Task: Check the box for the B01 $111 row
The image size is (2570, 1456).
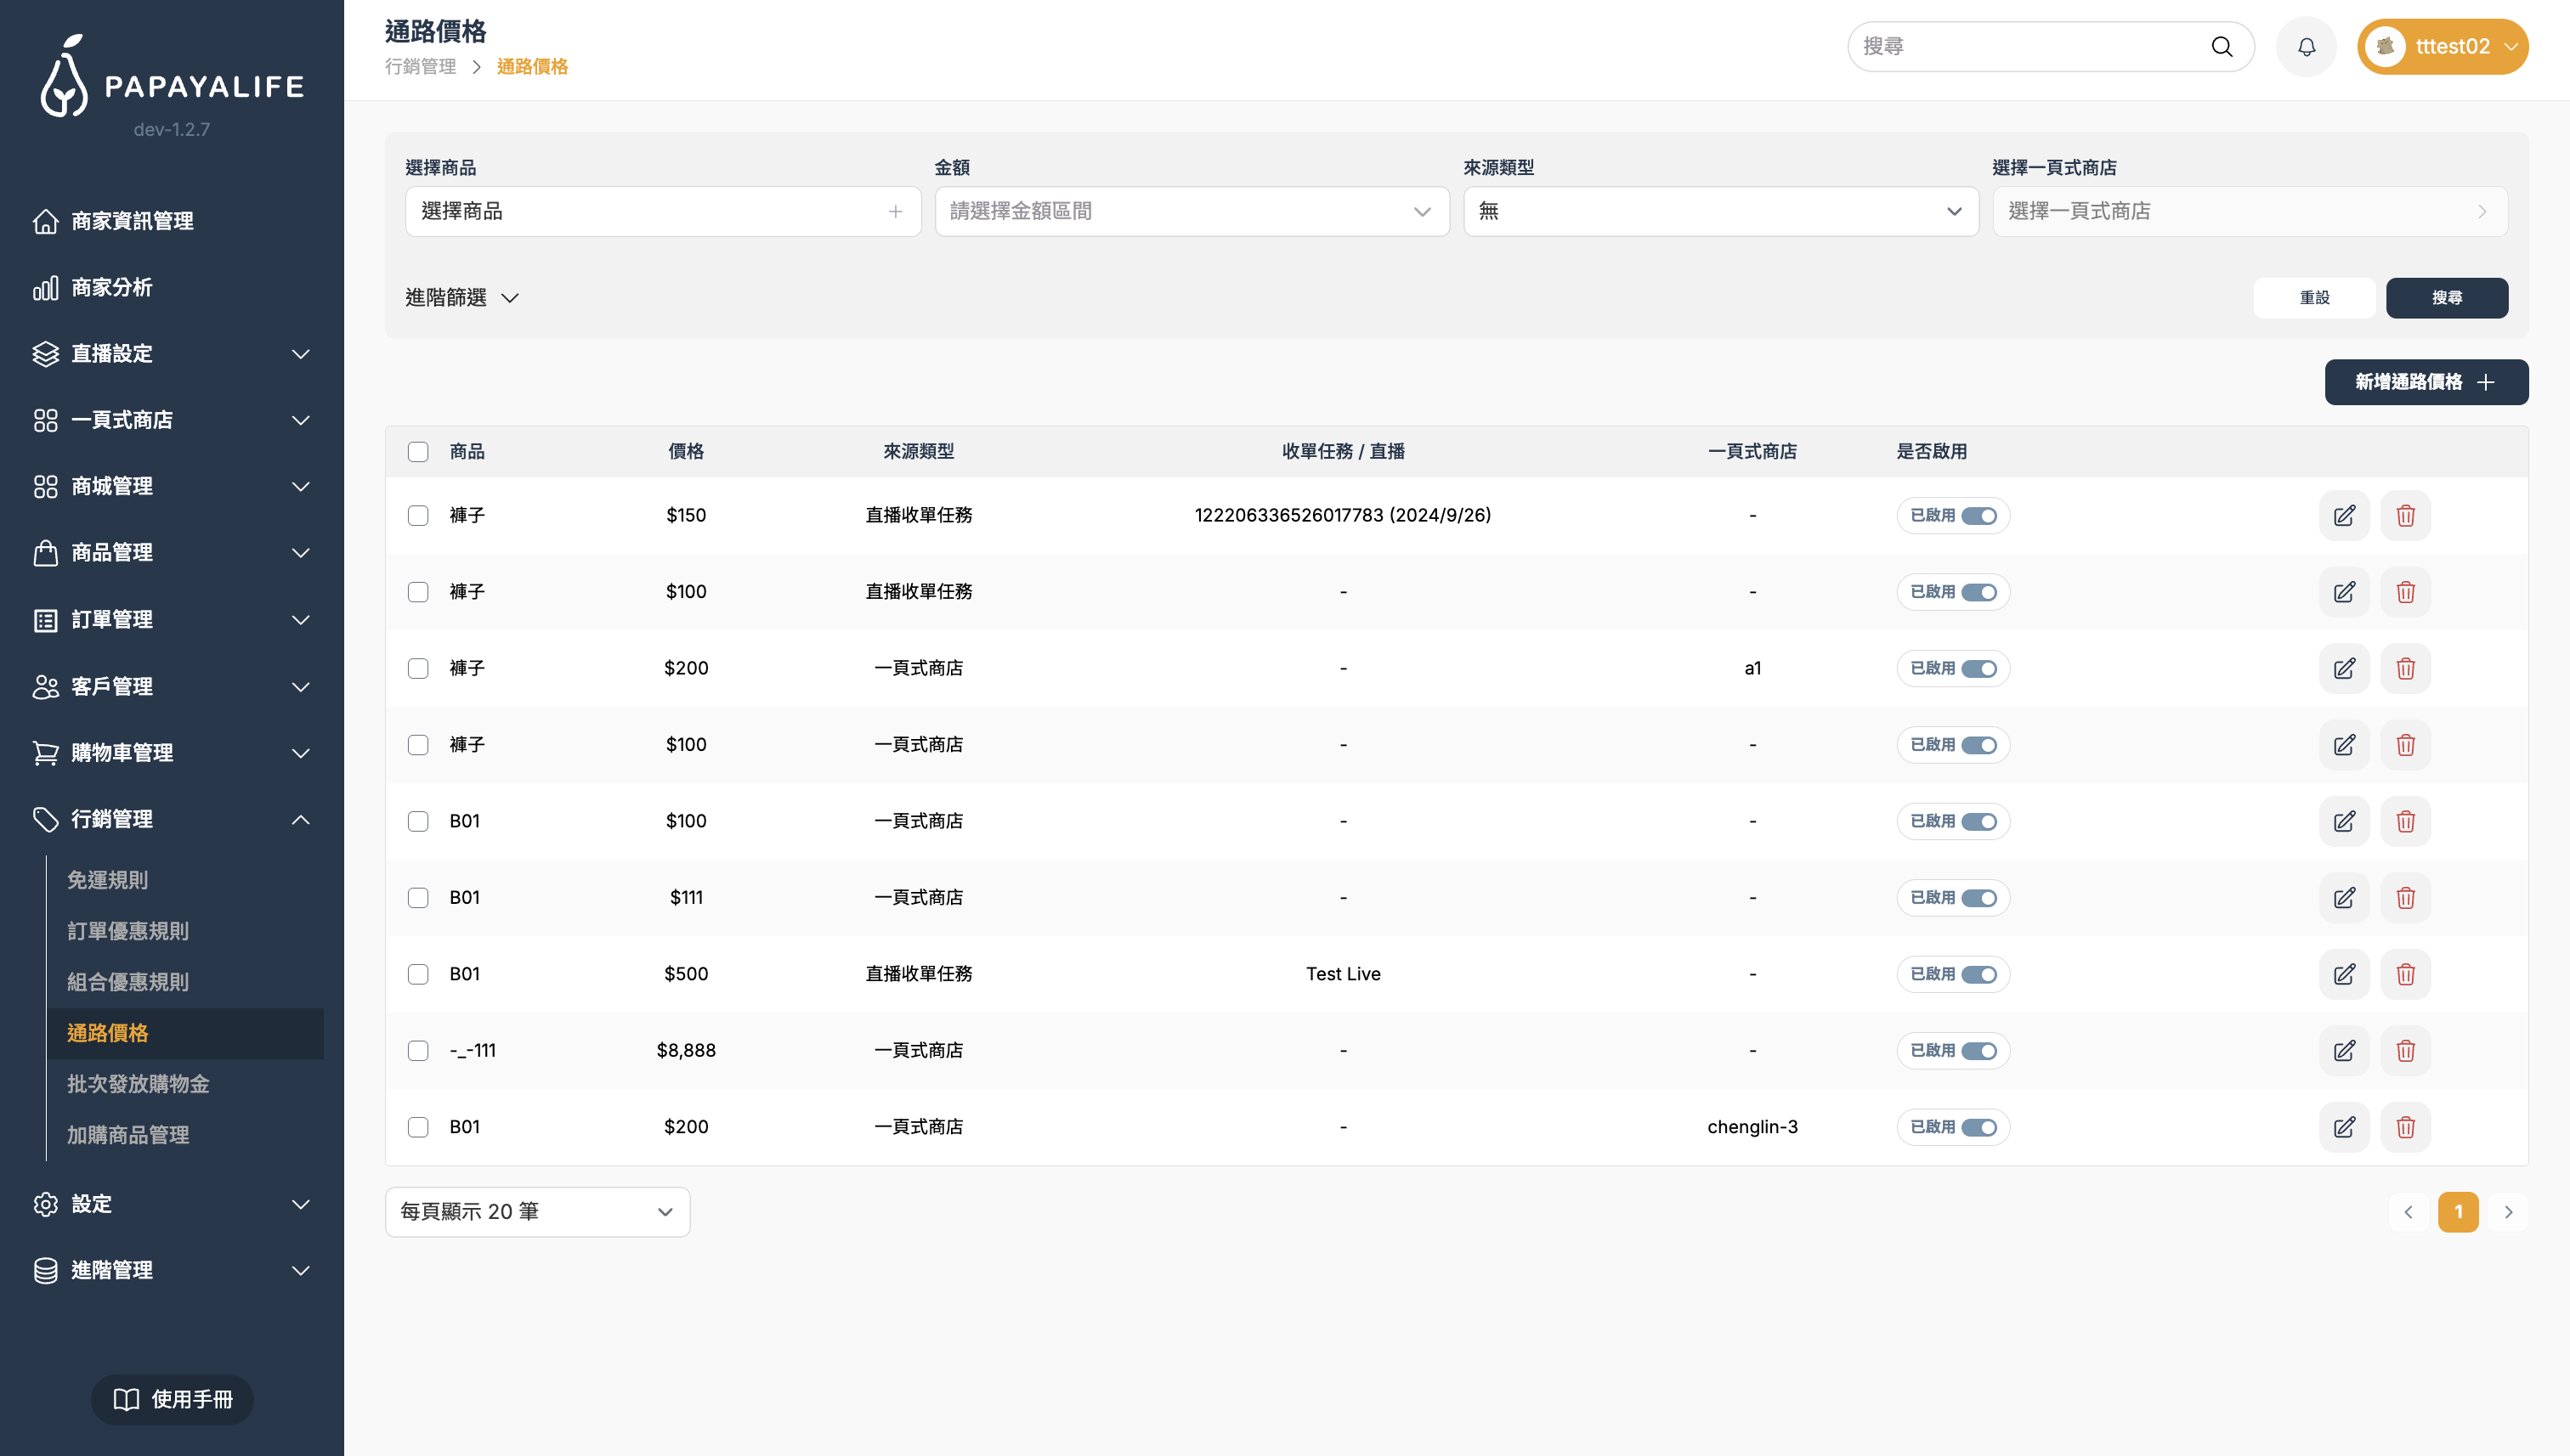Action: [x=418, y=898]
